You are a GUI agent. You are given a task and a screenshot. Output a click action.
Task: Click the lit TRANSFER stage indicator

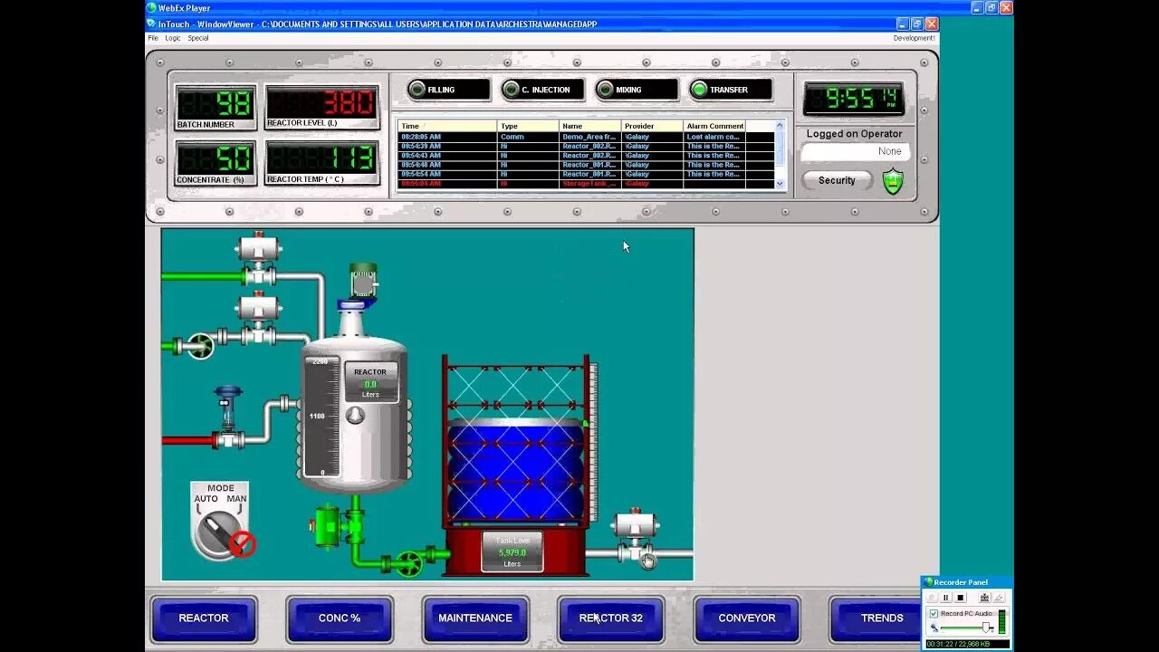pyautogui.click(x=730, y=90)
